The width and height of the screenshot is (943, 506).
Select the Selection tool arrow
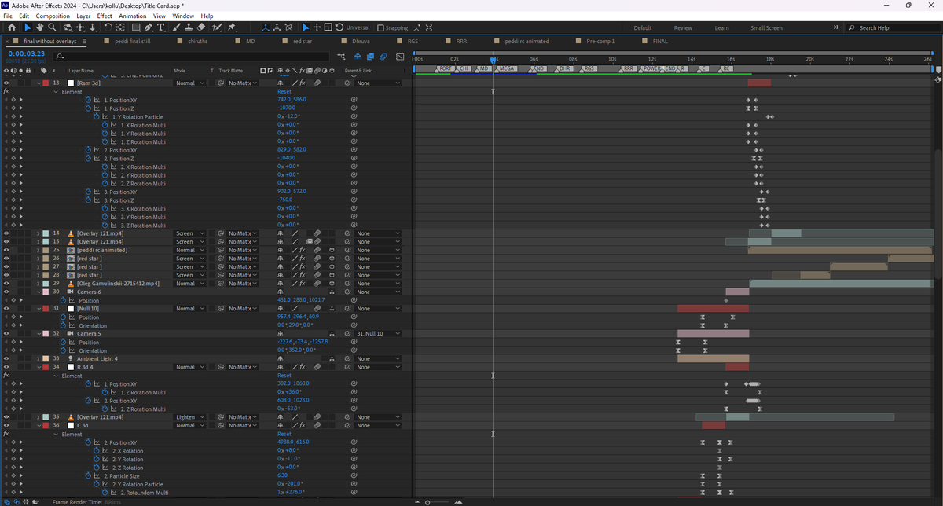click(x=28, y=27)
